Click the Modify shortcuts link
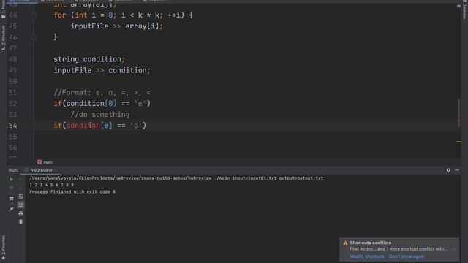Viewport: 468px width, 263px height. [x=367, y=256]
